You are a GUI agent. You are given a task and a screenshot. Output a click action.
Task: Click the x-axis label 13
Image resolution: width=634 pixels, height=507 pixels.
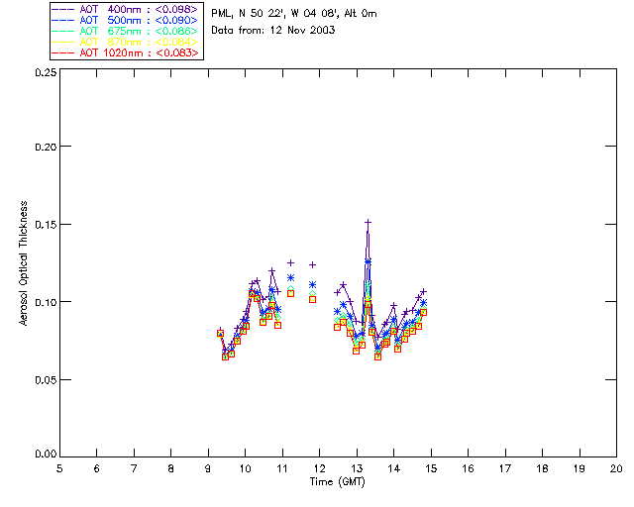tap(357, 468)
